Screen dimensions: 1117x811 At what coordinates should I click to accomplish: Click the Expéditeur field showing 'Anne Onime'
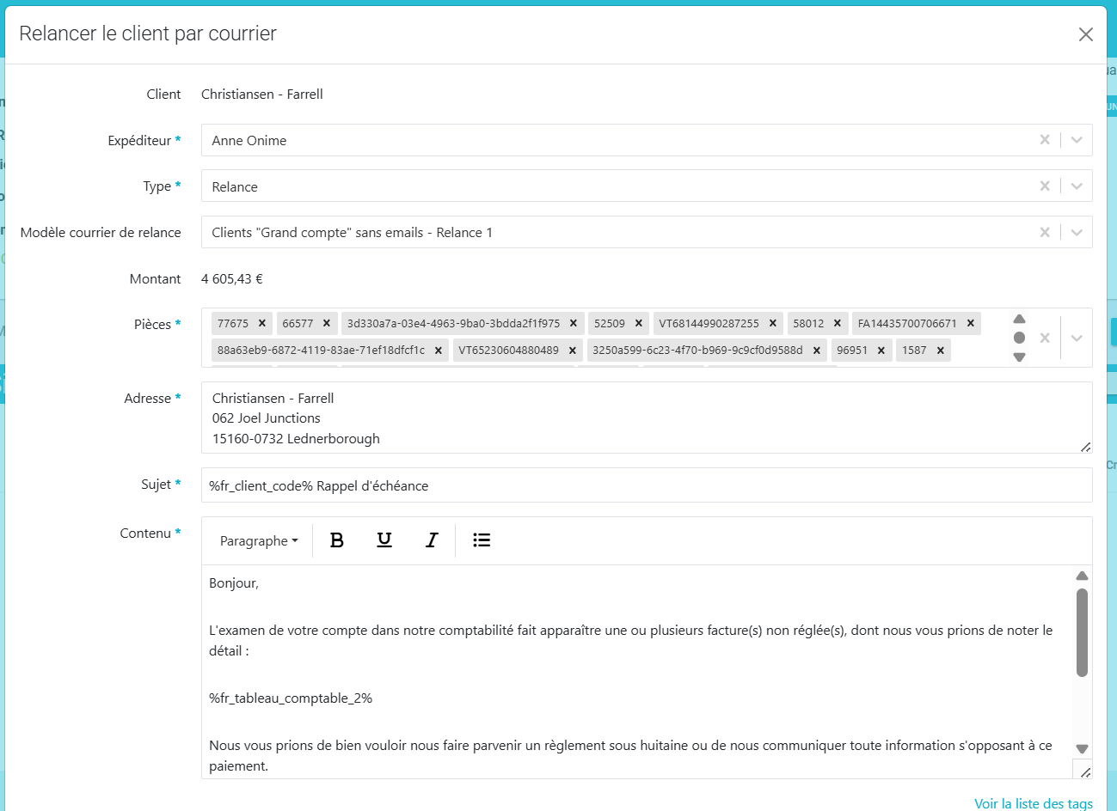pos(647,140)
